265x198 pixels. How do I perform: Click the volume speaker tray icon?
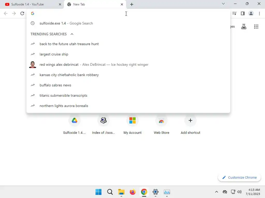coord(239,192)
